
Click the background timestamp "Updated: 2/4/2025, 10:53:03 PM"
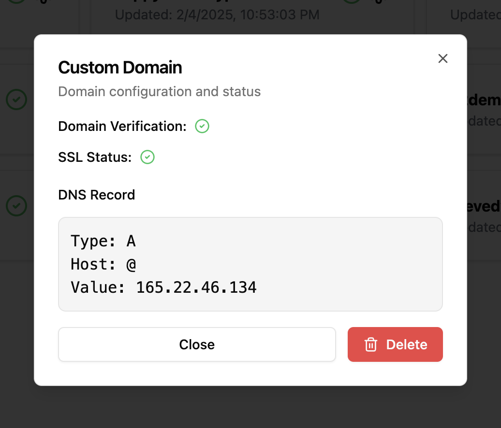point(217,14)
